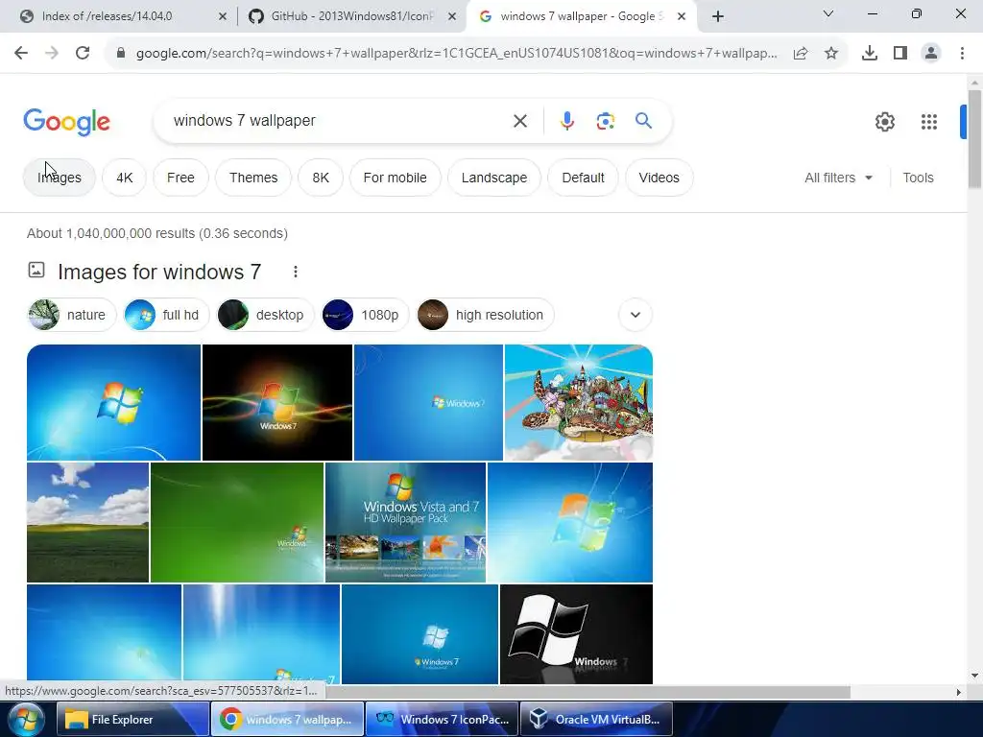This screenshot has height=737, width=983.
Task: Go back using the browser back arrow
Action: point(21,54)
